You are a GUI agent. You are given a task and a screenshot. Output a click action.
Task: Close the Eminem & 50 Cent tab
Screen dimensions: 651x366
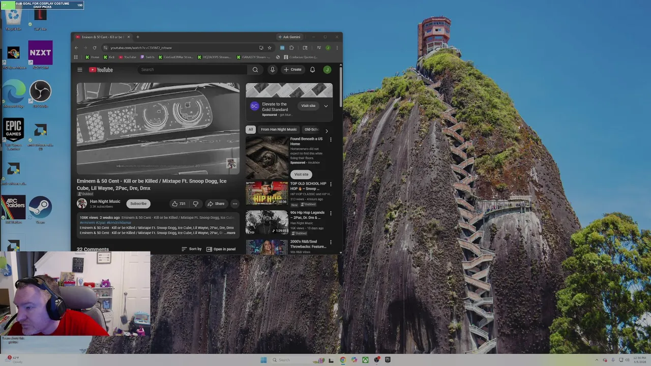pos(129,37)
